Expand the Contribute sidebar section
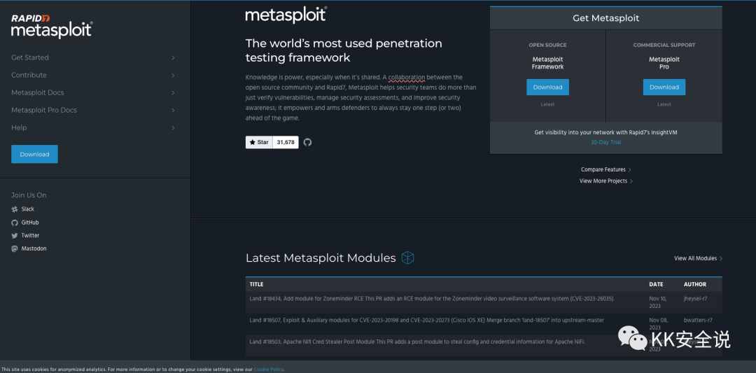The width and height of the screenshot is (756, 373). click(x=173, y=75)
